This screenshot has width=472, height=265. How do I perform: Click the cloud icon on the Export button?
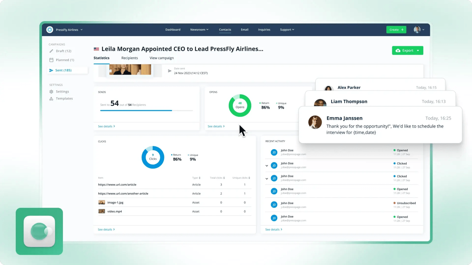[x=398, y=51]
